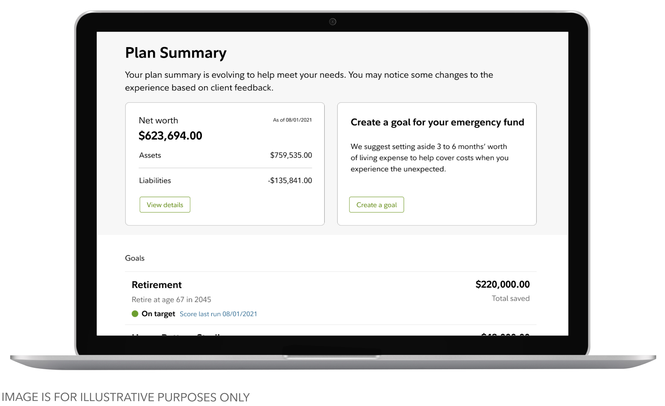665x406 pixels.
Task: Select the Liabilities row label
Action: (x=155, y=181)
